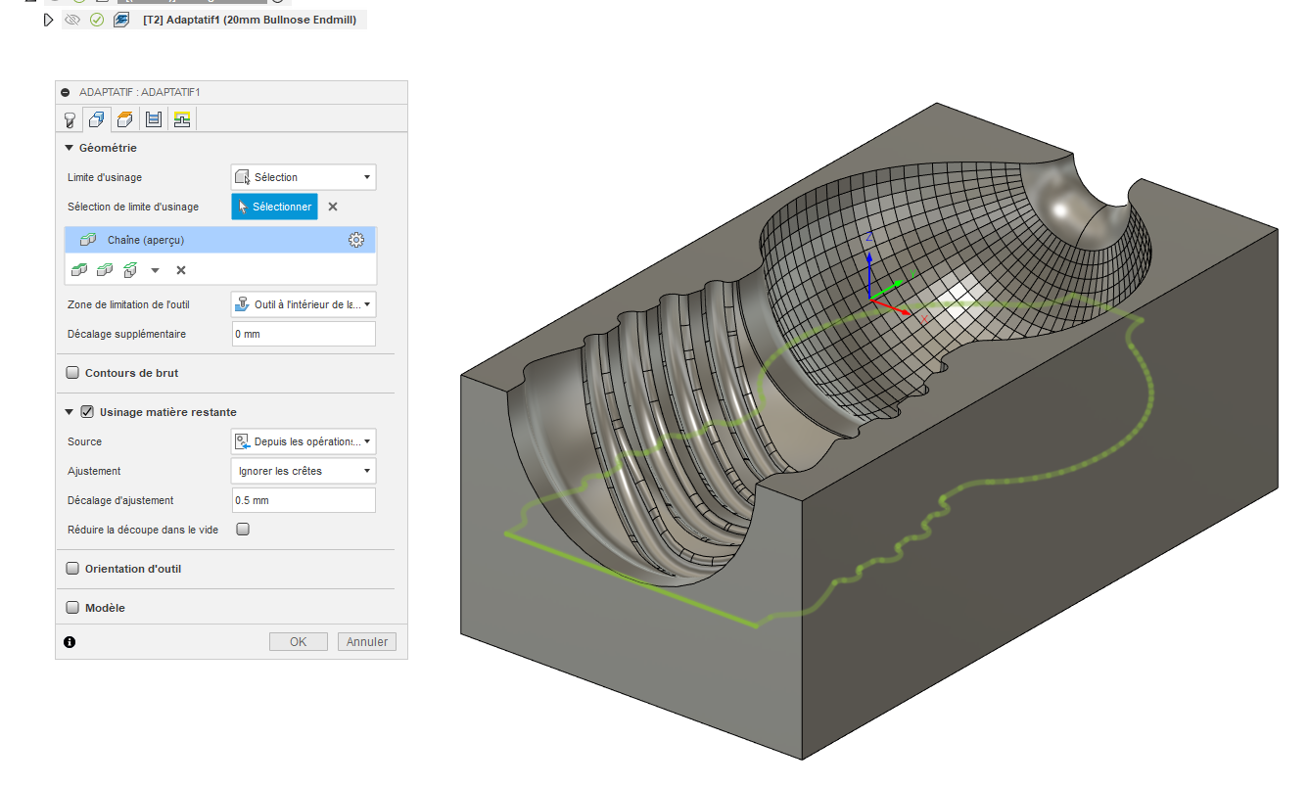Delete chain with X below Chaîne row
This screenshot has width=1309, height=787.
[181, 270]
